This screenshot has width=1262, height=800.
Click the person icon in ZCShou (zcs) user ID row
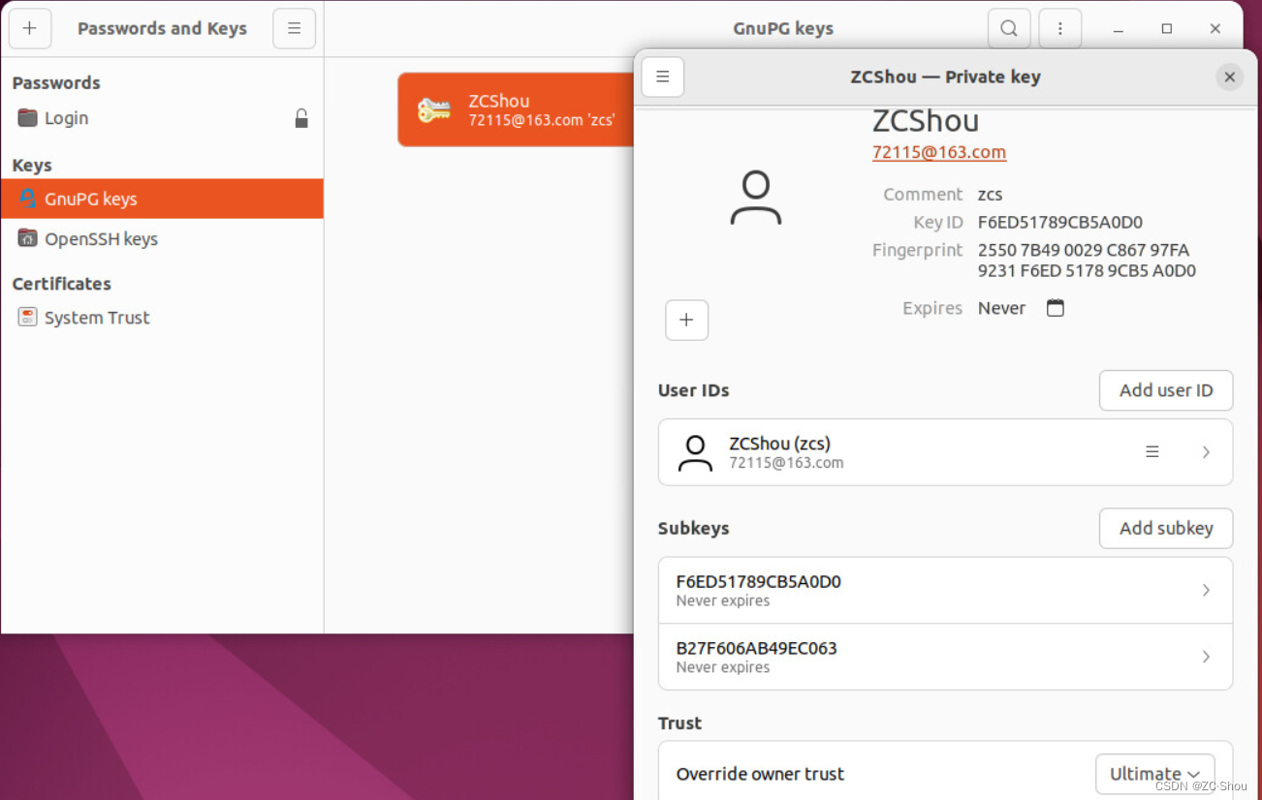click(x=695, y=452)
